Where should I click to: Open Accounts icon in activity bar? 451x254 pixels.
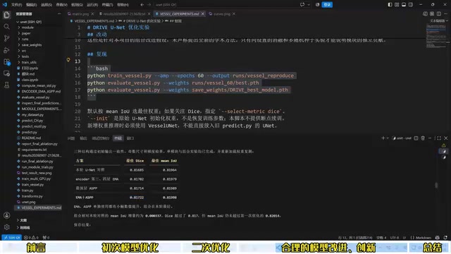coord(6,215)
